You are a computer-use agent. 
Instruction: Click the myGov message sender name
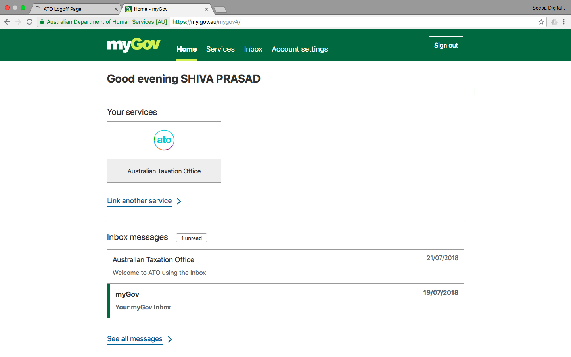[127, 294]
